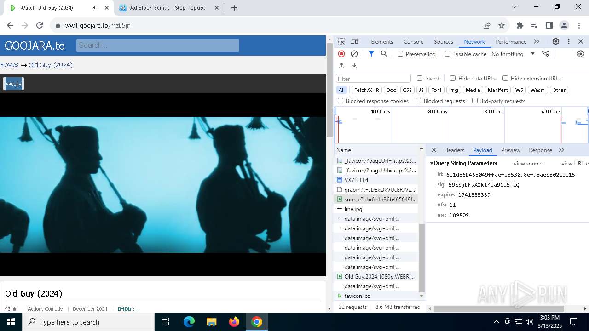589x331 pixels.
Task: Open GOOJARA.to home logo link
Action: (x=35, y=46)
